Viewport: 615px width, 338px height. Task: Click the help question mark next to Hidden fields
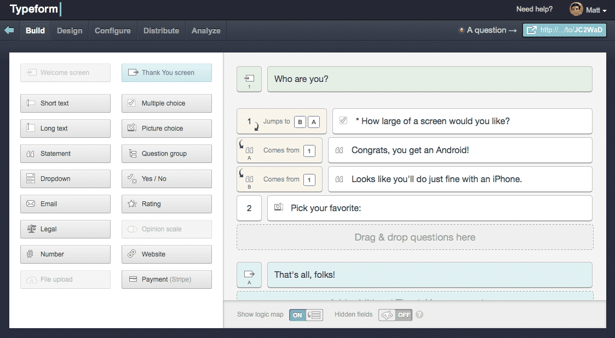[419, 314]
